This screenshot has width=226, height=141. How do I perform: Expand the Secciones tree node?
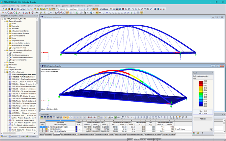(7, 29)
